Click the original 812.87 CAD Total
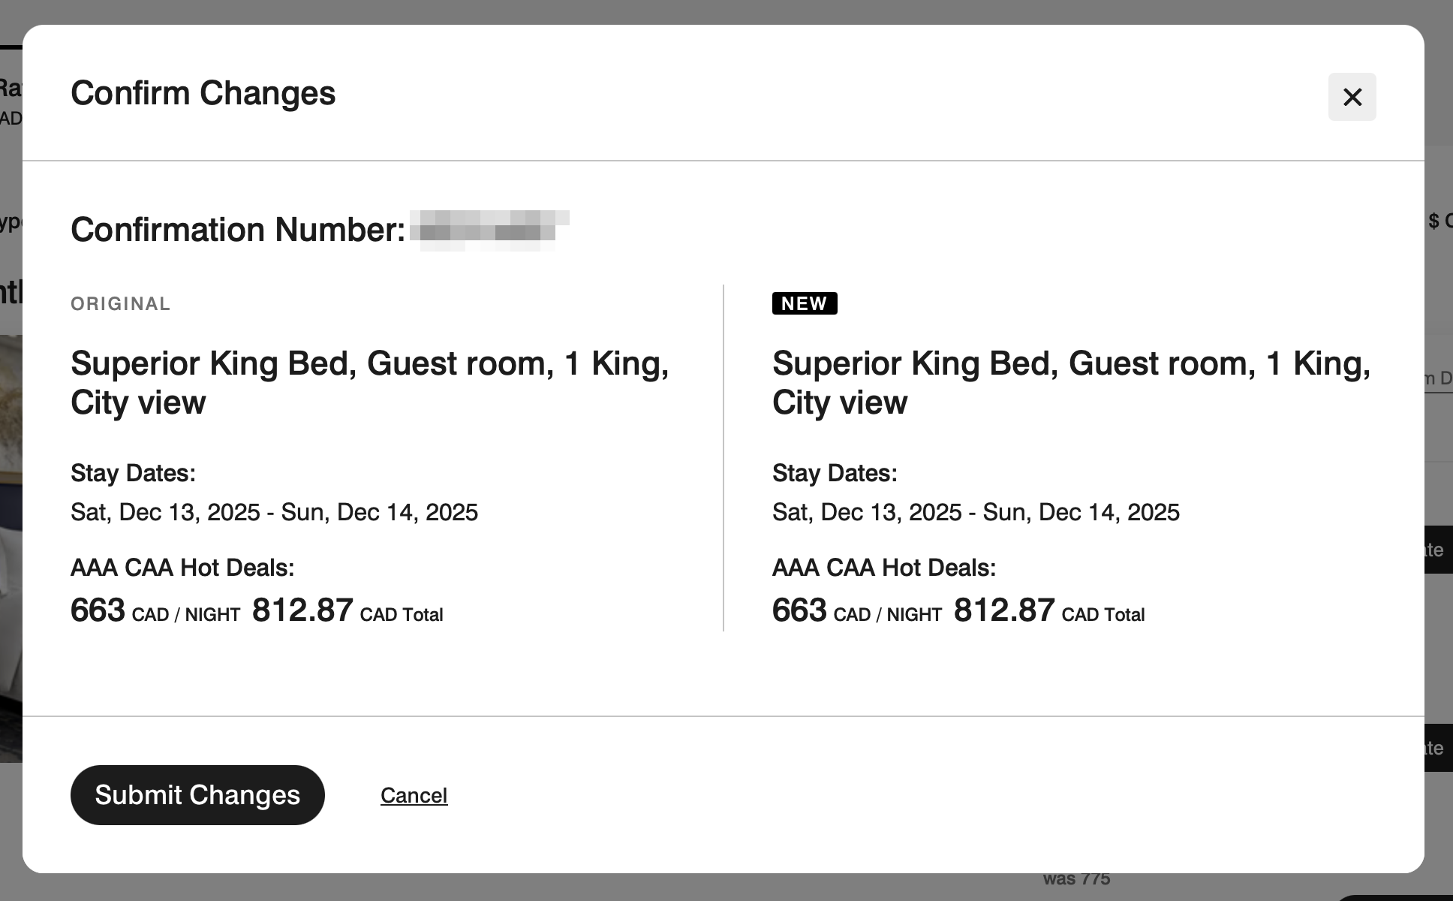This screenshot has height=901, width=1453. click(347, 611)
